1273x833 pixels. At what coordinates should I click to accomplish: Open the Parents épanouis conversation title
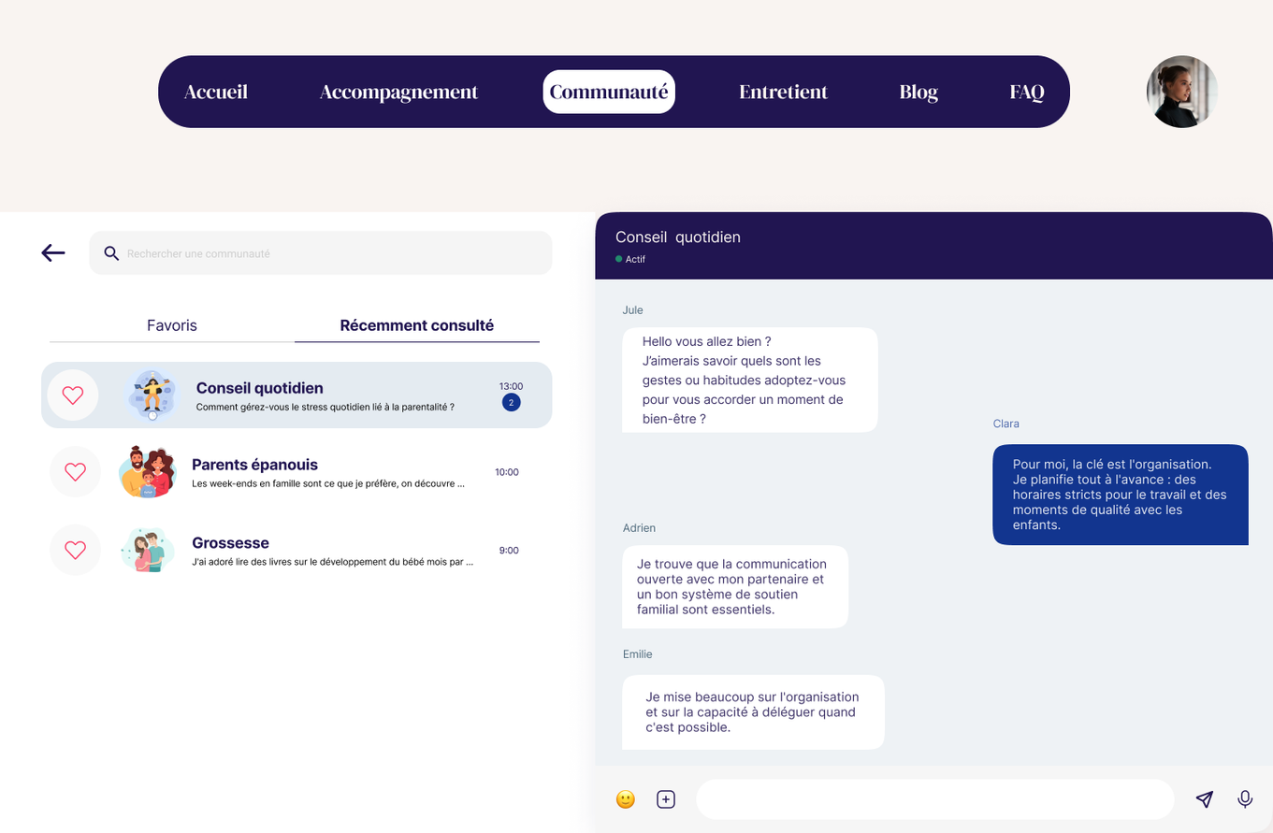(x=255, y=465)
